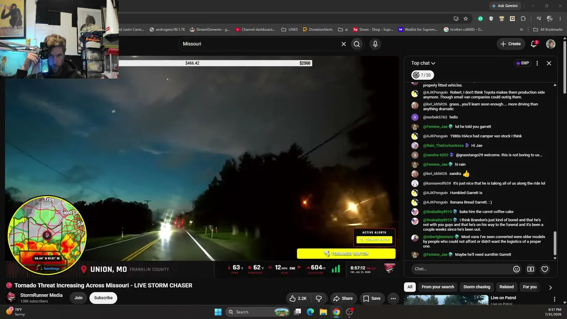Like the video with thumbs up
The width and height of the screenshot is (567, 319).
[x=298, y=298]
